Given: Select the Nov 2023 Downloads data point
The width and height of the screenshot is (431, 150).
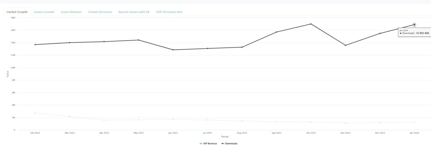Looking at the screenshot, I should coord(345,45).
